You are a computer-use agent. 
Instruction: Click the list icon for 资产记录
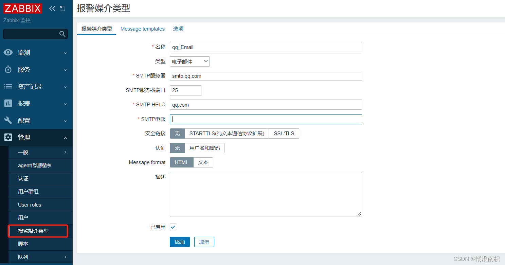pyautogui.click(x=8, y=86)
